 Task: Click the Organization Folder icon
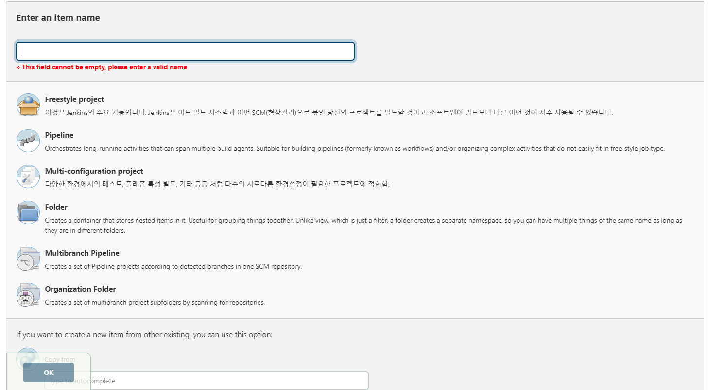click(x=28, y=294)
